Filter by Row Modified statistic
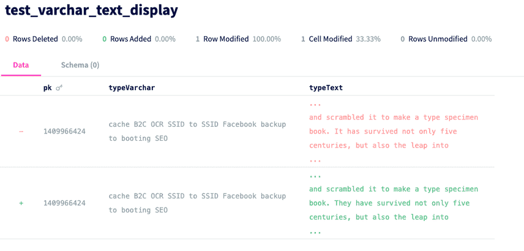Screen dimensions: 524x251 238,39
